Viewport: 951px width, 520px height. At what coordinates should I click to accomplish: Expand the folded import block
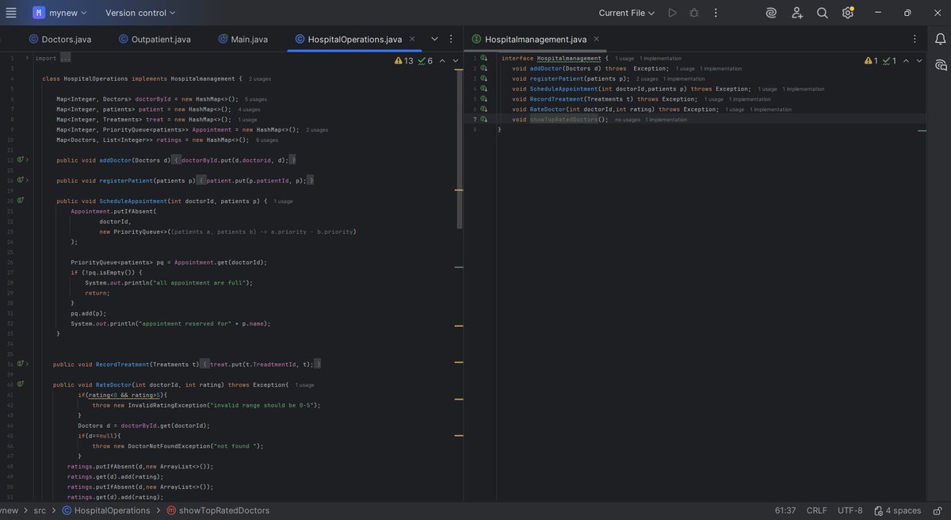click(27, 58)
